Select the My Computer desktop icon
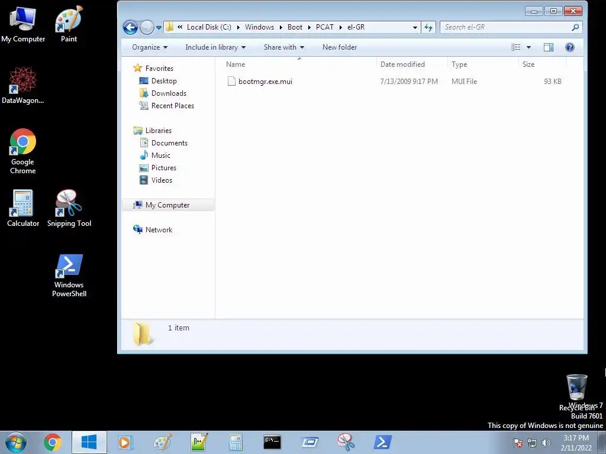Image resolution: width=606 pixels, height=454 pixels. 23,24
